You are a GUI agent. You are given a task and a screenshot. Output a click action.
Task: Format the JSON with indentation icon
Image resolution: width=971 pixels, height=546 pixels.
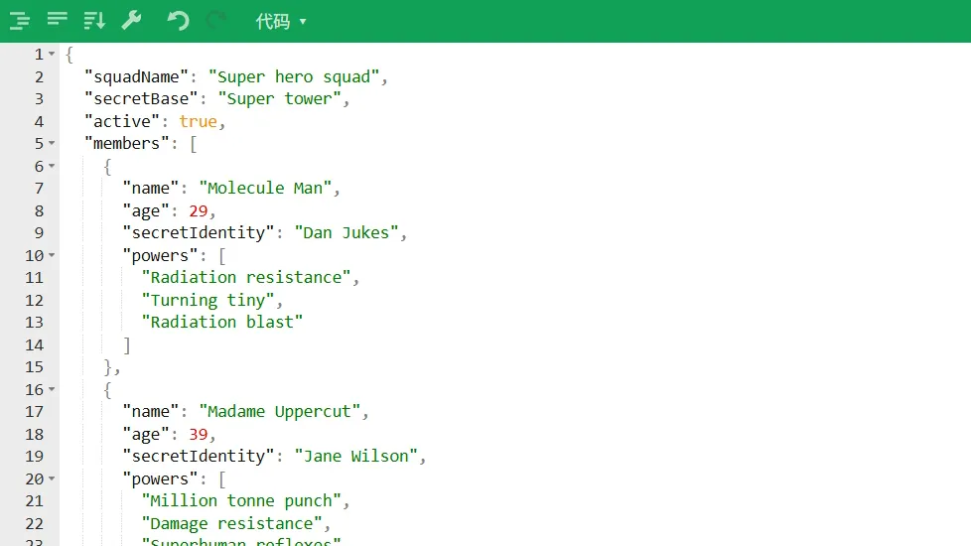(20, 21)
